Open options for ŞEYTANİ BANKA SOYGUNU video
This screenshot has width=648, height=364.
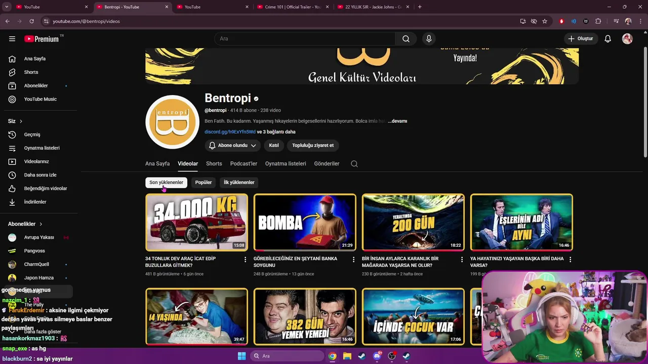(x=354, y=259)
